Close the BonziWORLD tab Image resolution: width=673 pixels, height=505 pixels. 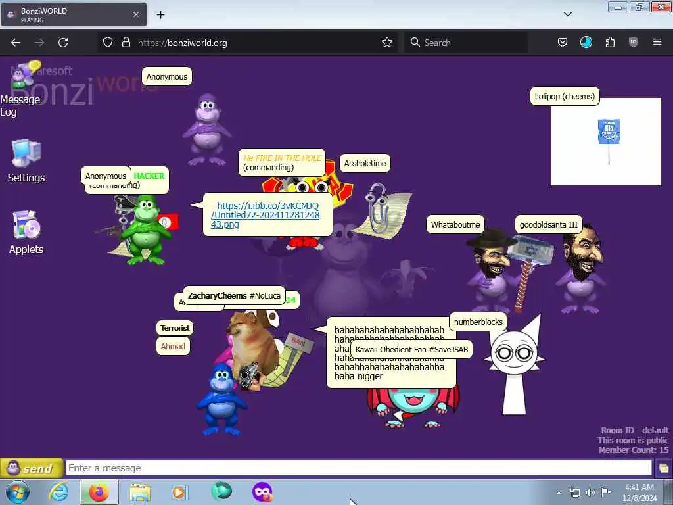(136, 14)
